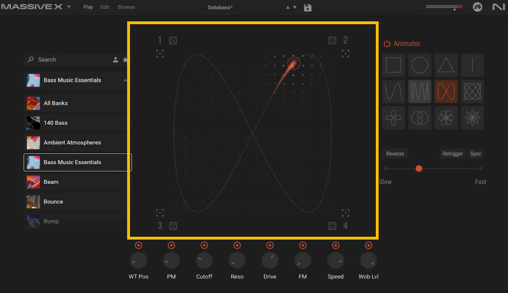Select the four-petal flower Animator shape
The image size is (508, 293).
pos(393,118)
